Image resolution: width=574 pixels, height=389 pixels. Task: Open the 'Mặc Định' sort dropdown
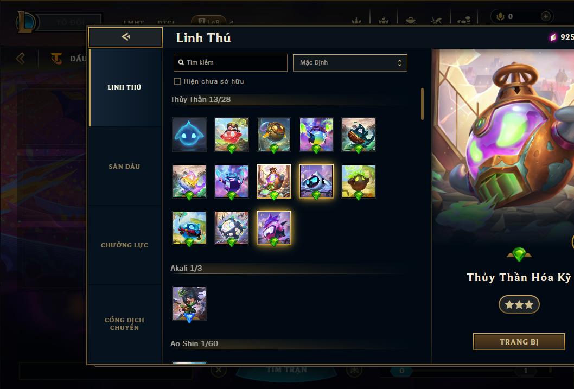tap(350, 62)
